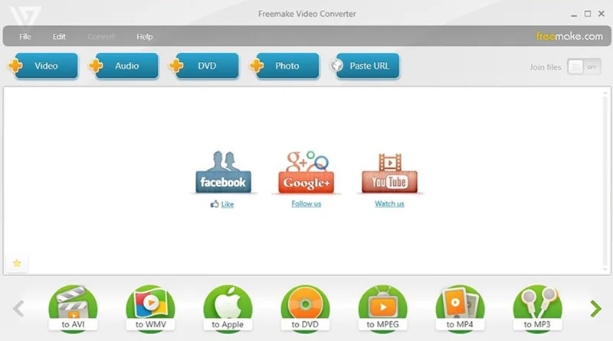Show previous formats with the left arrow
Viewport: 613px width, 341px height.
click(18, 309)
